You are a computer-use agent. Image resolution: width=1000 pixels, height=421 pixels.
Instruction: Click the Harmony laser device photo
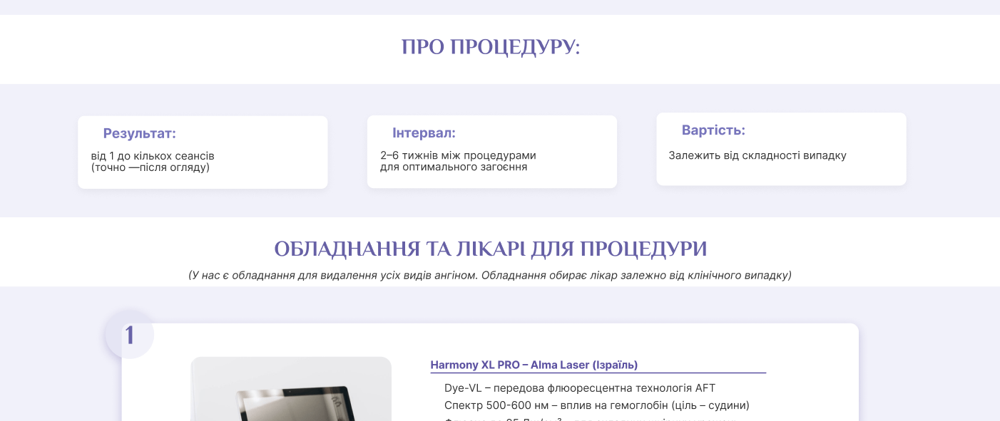click(x=291, y=392)
